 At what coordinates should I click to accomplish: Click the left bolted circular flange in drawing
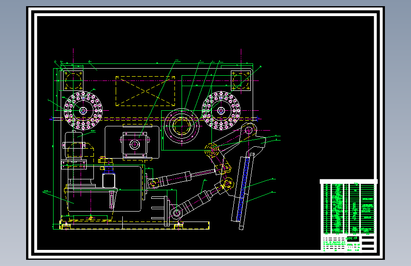click(x=83, y=110)
